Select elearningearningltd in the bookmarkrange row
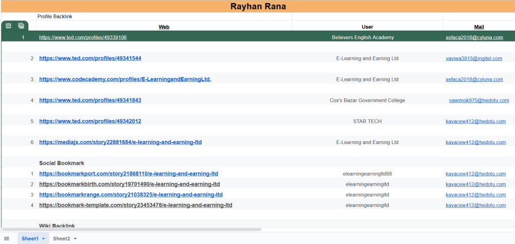Viewport: 515px width, 244px height. pos(367,195)
